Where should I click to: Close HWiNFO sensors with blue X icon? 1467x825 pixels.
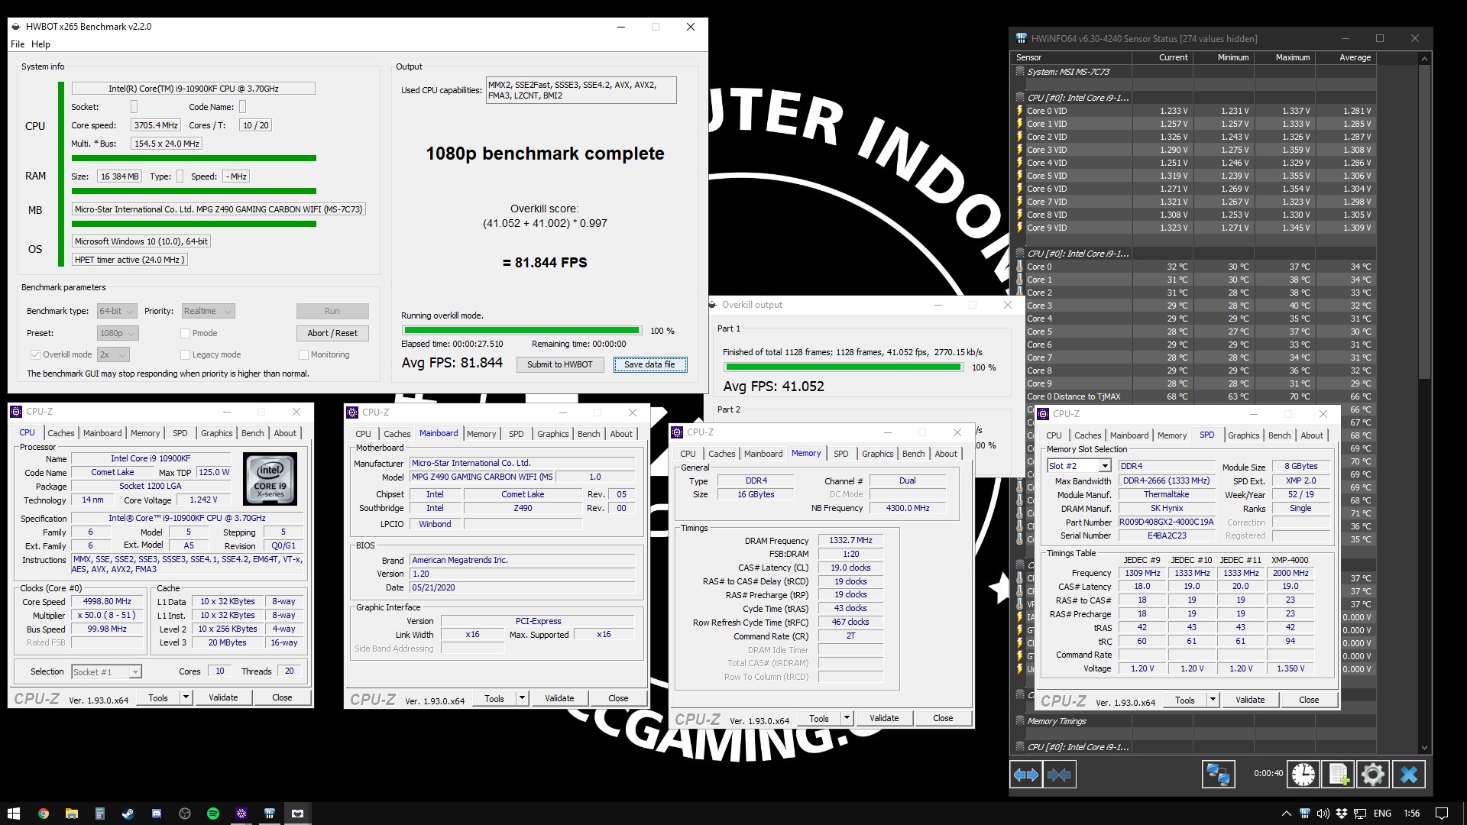click(x=1409, y=775)
